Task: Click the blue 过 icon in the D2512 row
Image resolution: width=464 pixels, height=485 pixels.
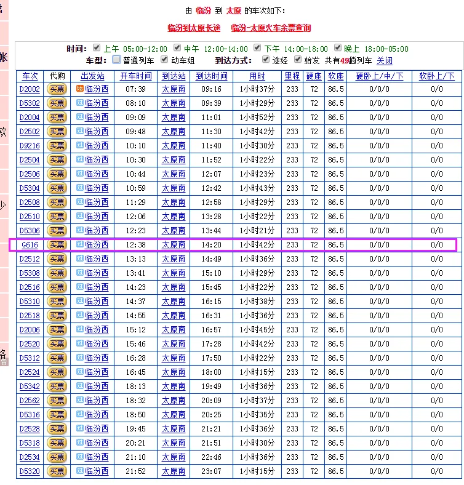Action: coord(80,259)
